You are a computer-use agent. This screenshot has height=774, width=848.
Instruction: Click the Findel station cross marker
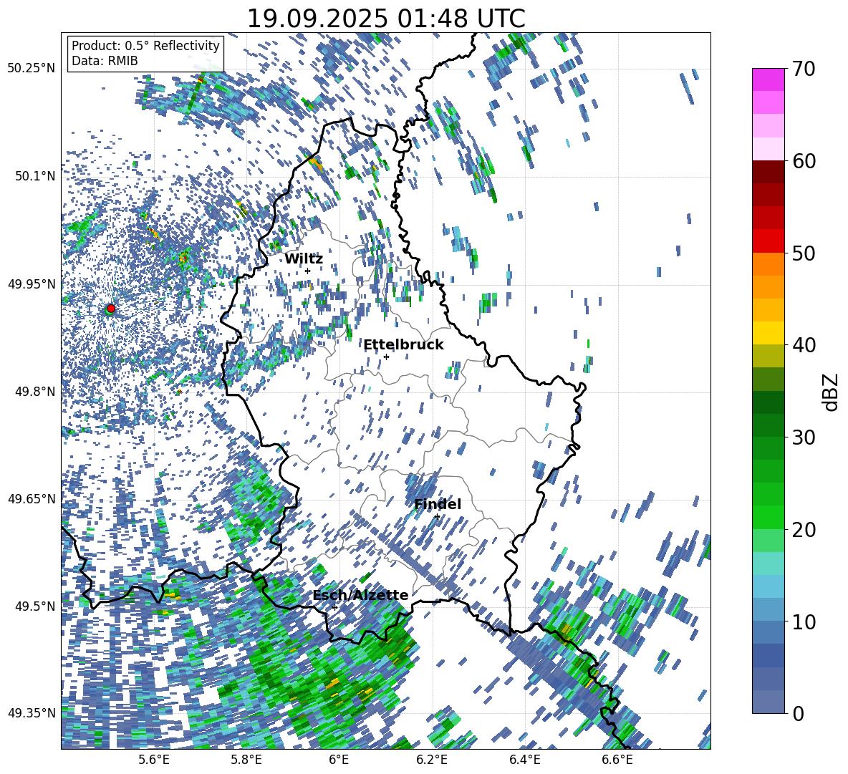(437, 517)
